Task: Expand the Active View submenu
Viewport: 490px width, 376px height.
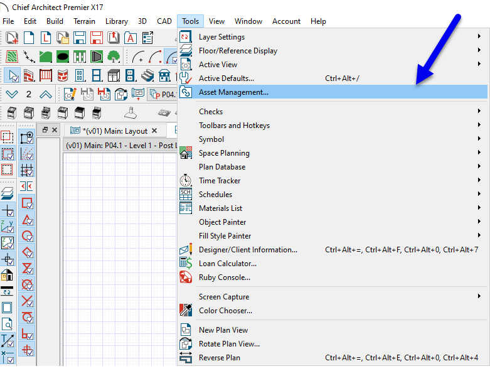Action: pyautogui.click(x=333, y=65)
